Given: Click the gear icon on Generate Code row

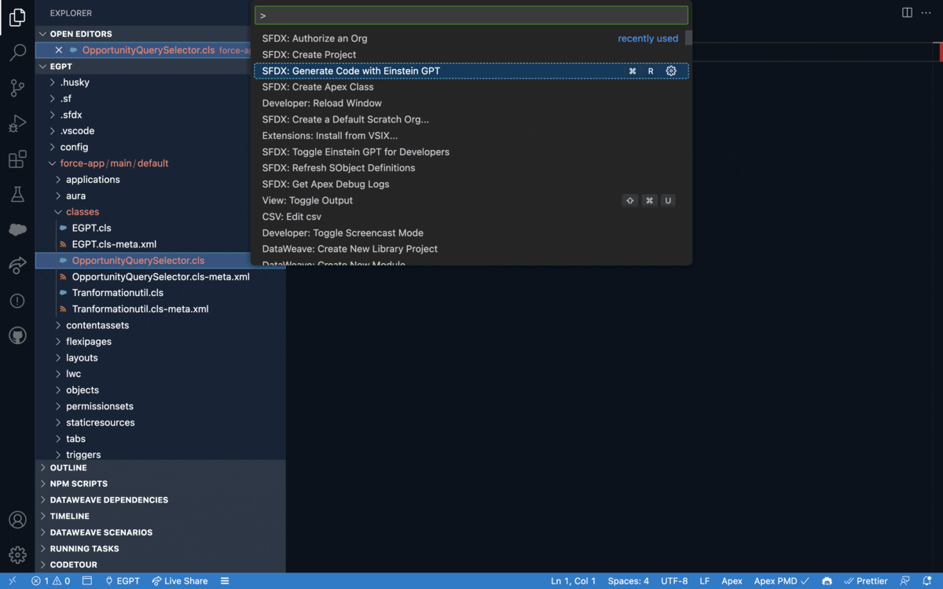Looking at the screenshot, I should tap(671, 71).
